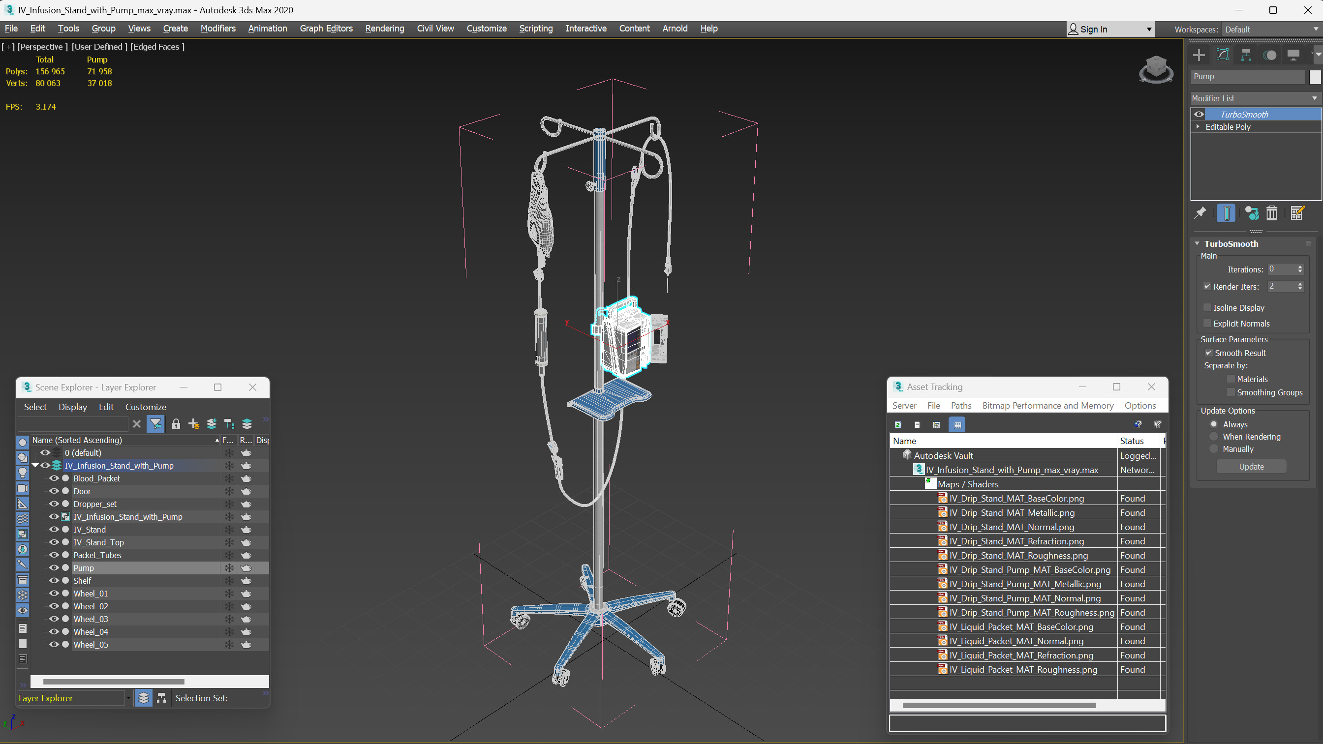Open the Create panel tab

pyautogui.click(x=1199, y=55)
